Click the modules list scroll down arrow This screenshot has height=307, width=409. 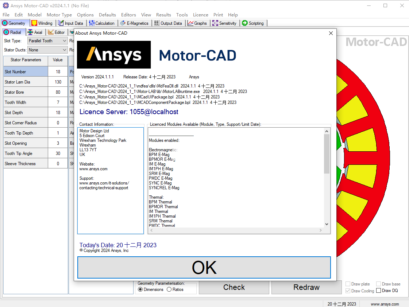tap(327, 224)
